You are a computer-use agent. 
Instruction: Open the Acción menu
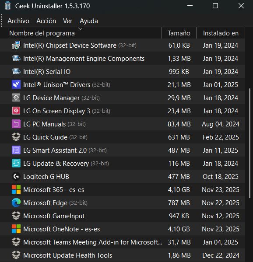(46, 21)
